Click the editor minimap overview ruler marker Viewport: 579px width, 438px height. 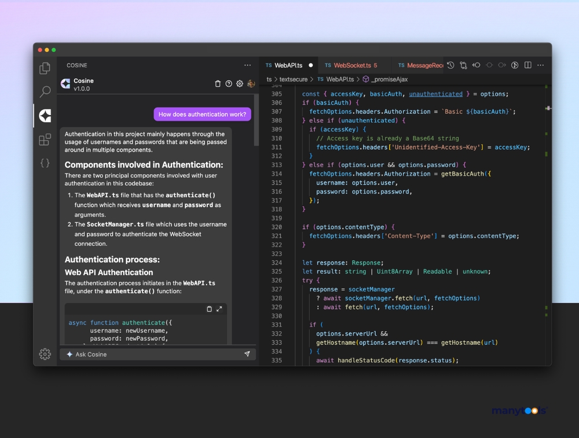548,108
